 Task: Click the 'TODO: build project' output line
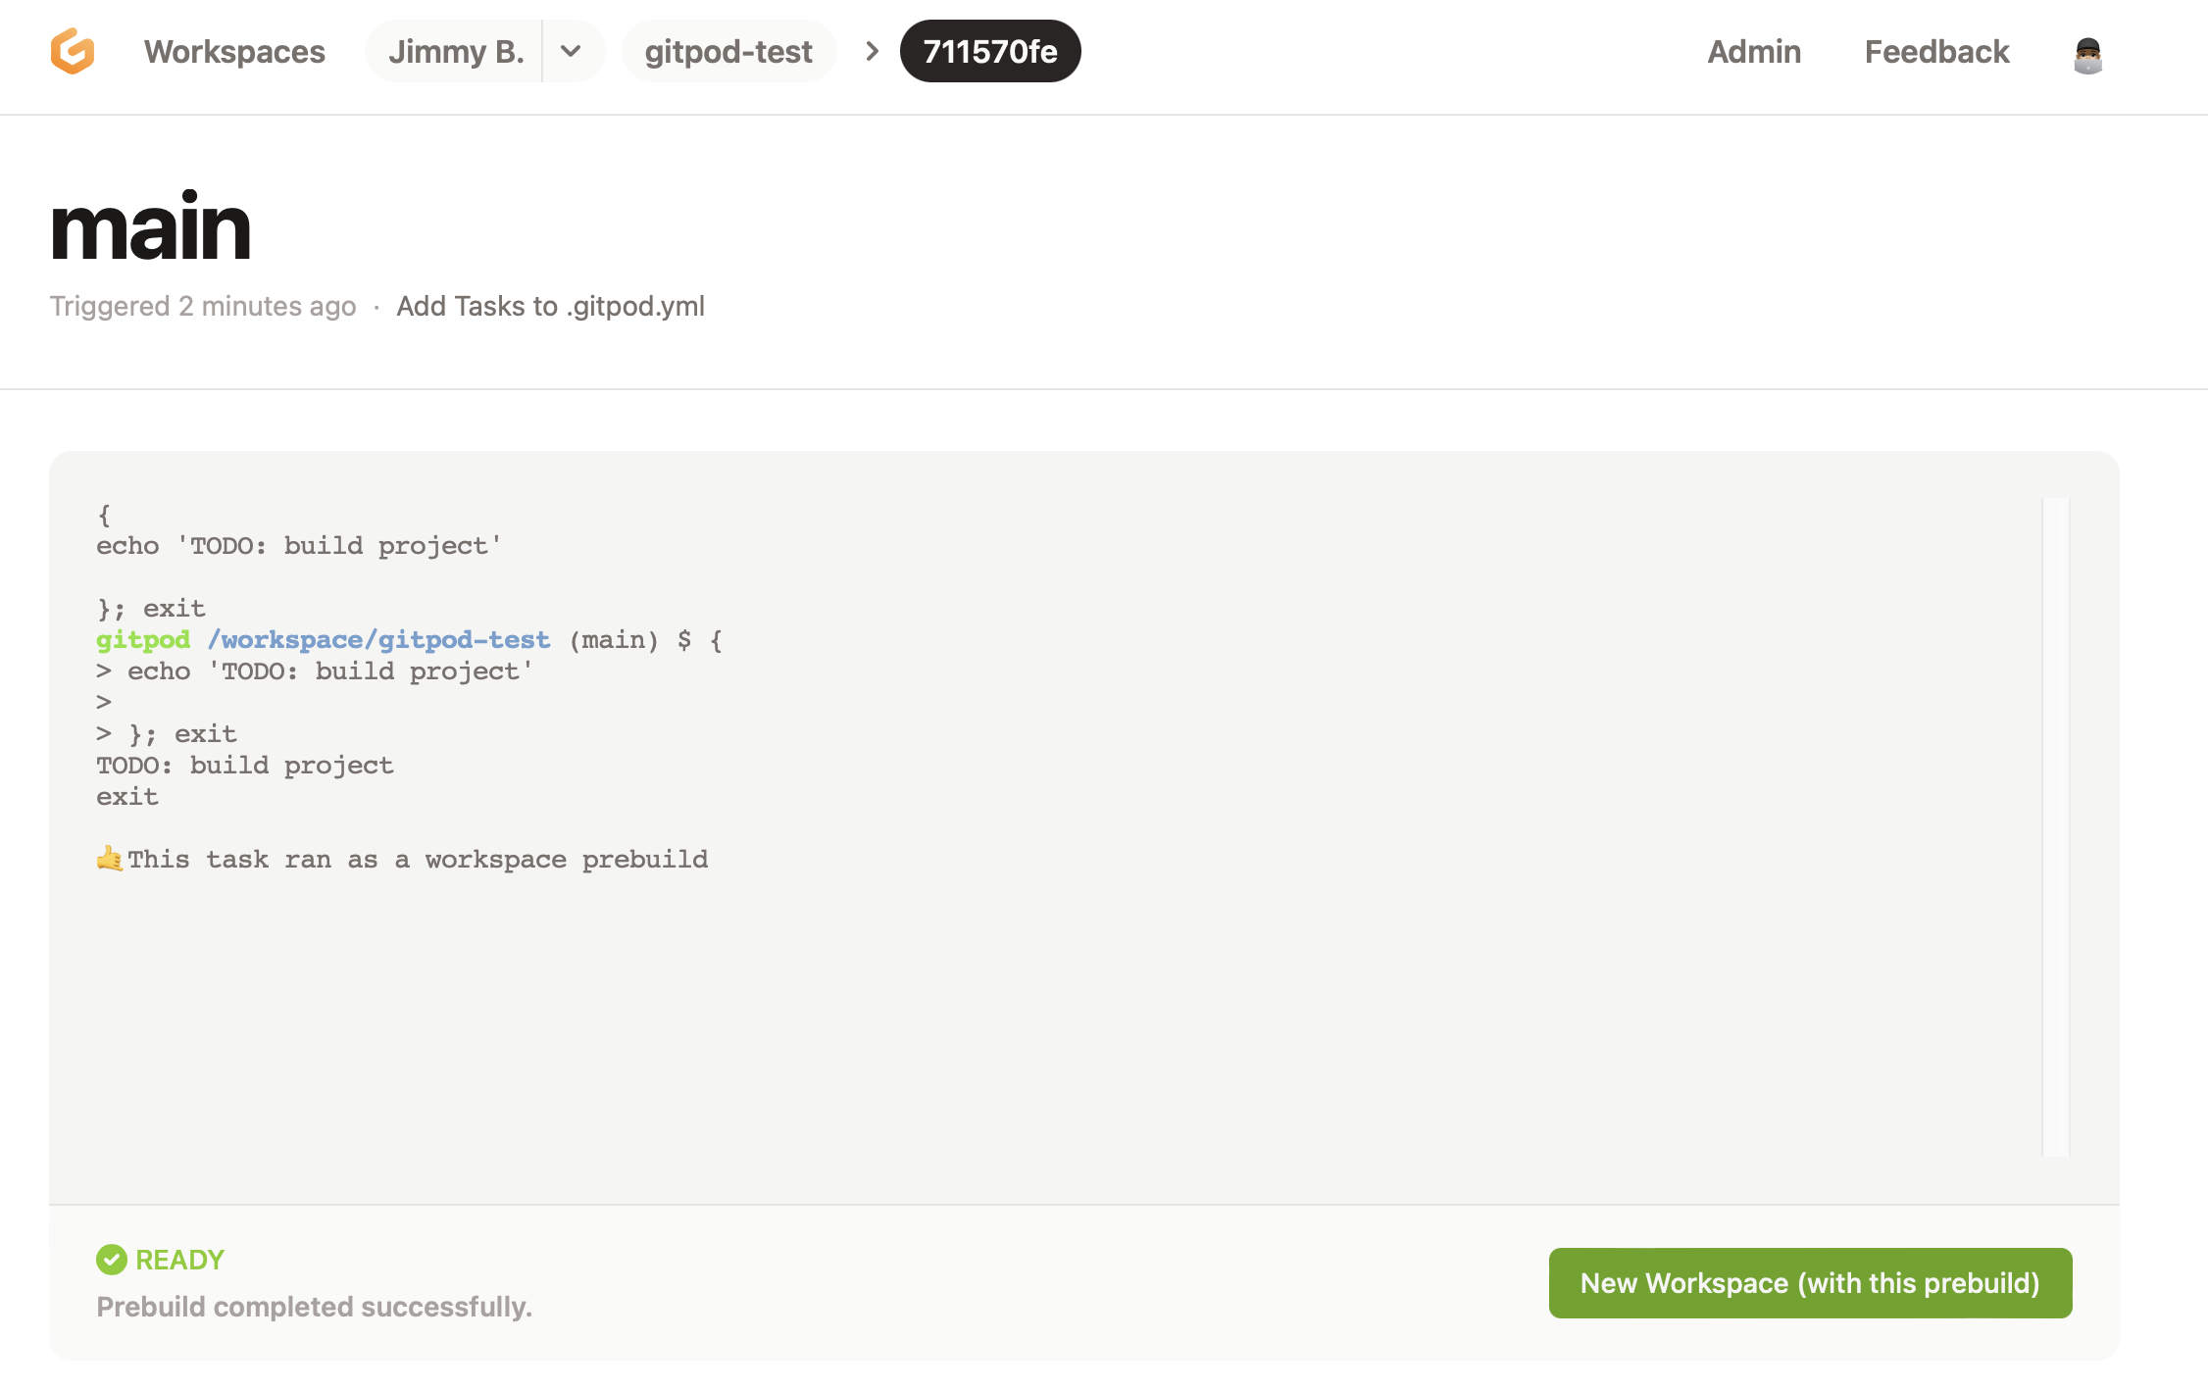(x=245, y=766)
